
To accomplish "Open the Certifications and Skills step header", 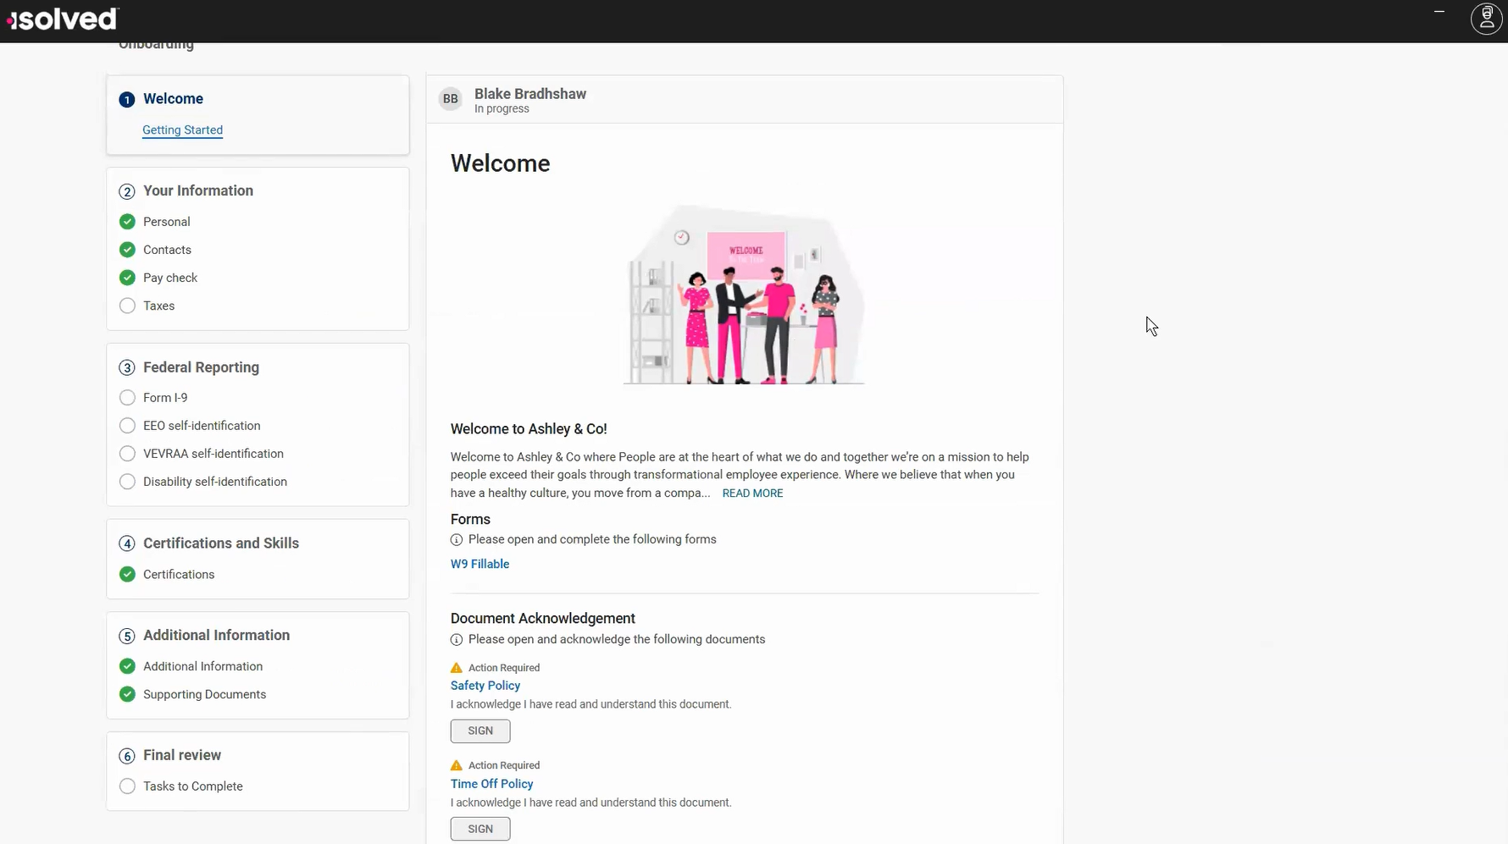I will (x=220, y=543).
